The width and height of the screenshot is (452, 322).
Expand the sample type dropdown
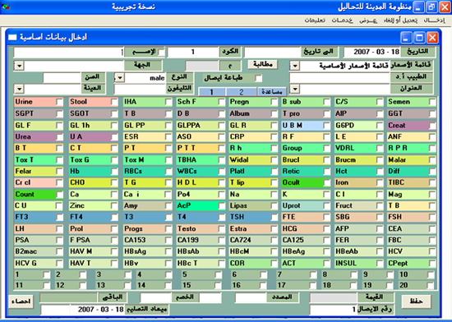pos(19,89)
